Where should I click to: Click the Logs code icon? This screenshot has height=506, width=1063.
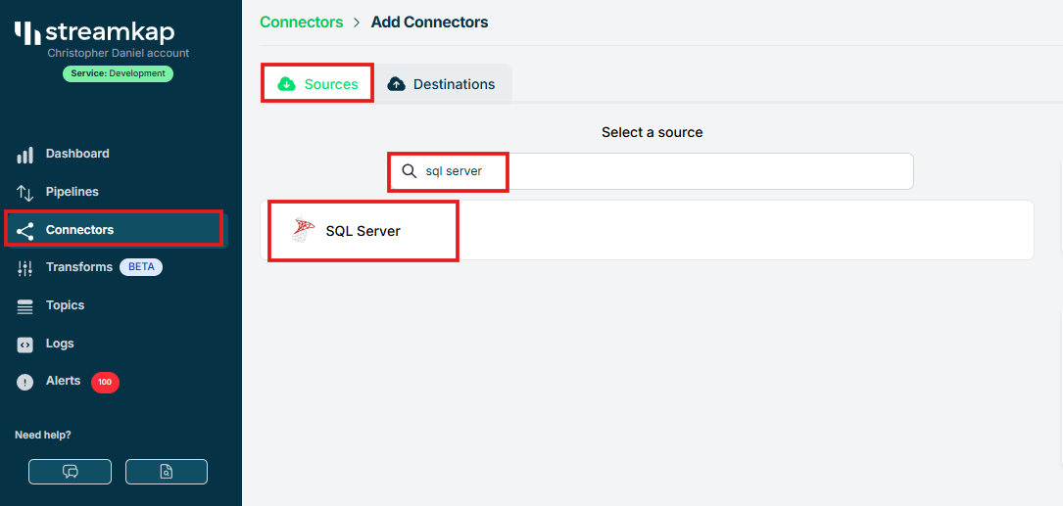click(x=25, y=345)
